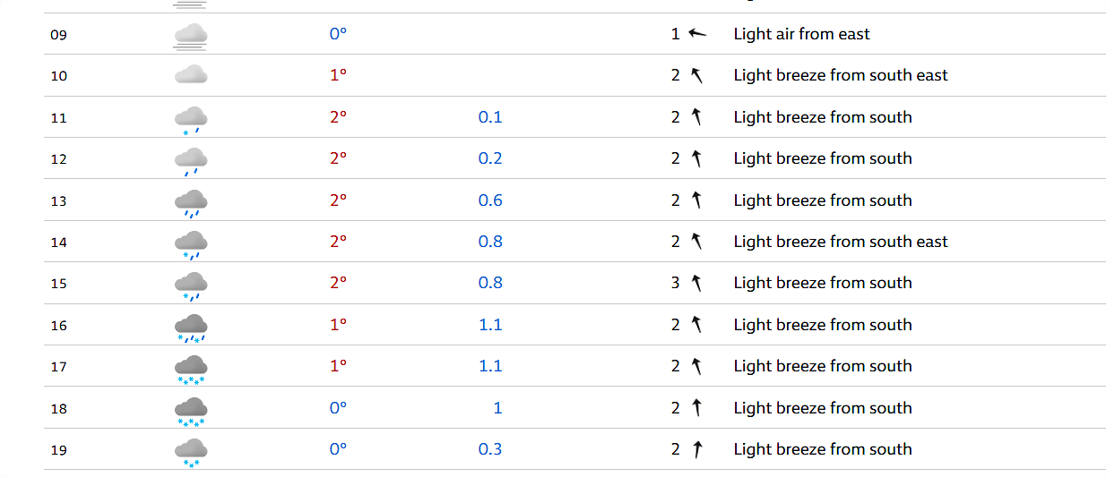This screenshot has height=477, width=1106.
Task: Click the wind arrow beside speed 3
Action: pos(696,283)
